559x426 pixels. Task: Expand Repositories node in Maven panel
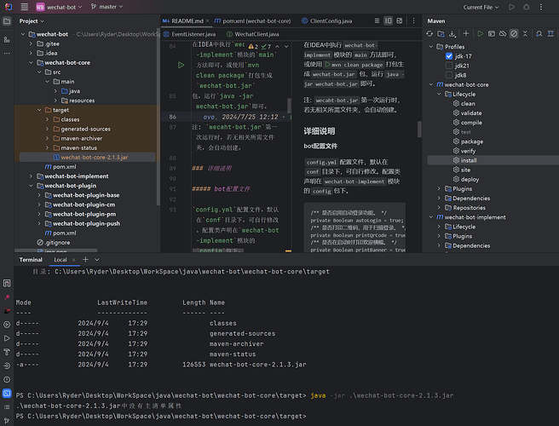(439, 208)
